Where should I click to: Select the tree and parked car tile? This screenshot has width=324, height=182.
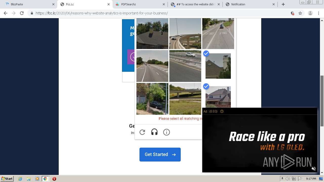point(152,99)
